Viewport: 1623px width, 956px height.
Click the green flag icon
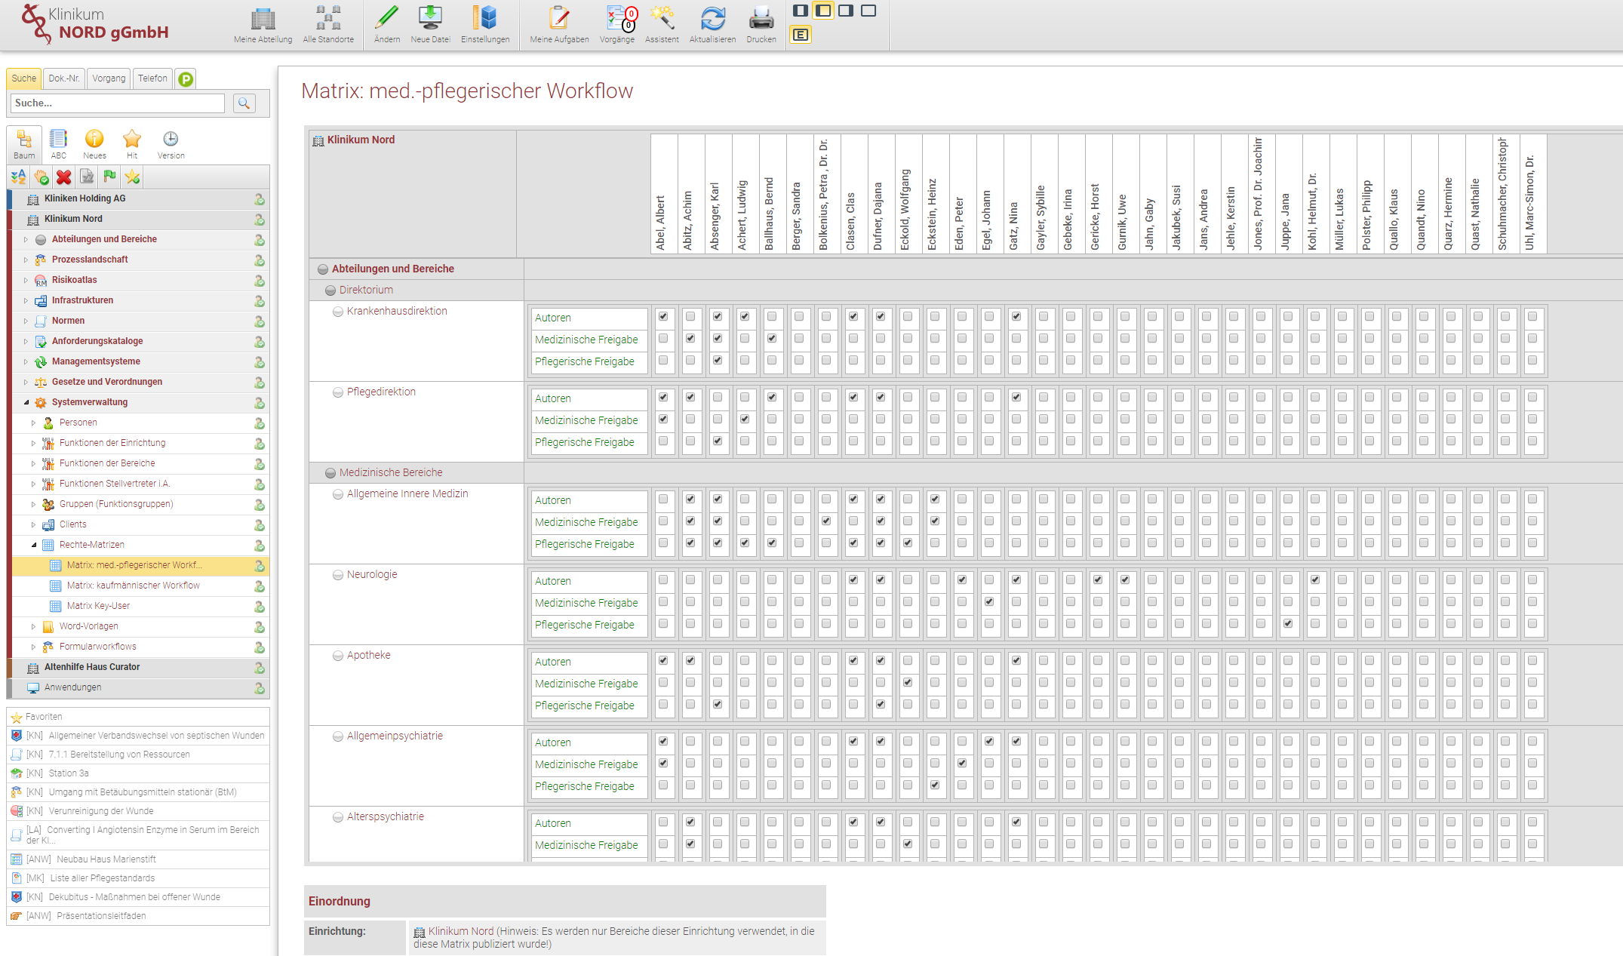pyautogui.click(x=109, y=177)
